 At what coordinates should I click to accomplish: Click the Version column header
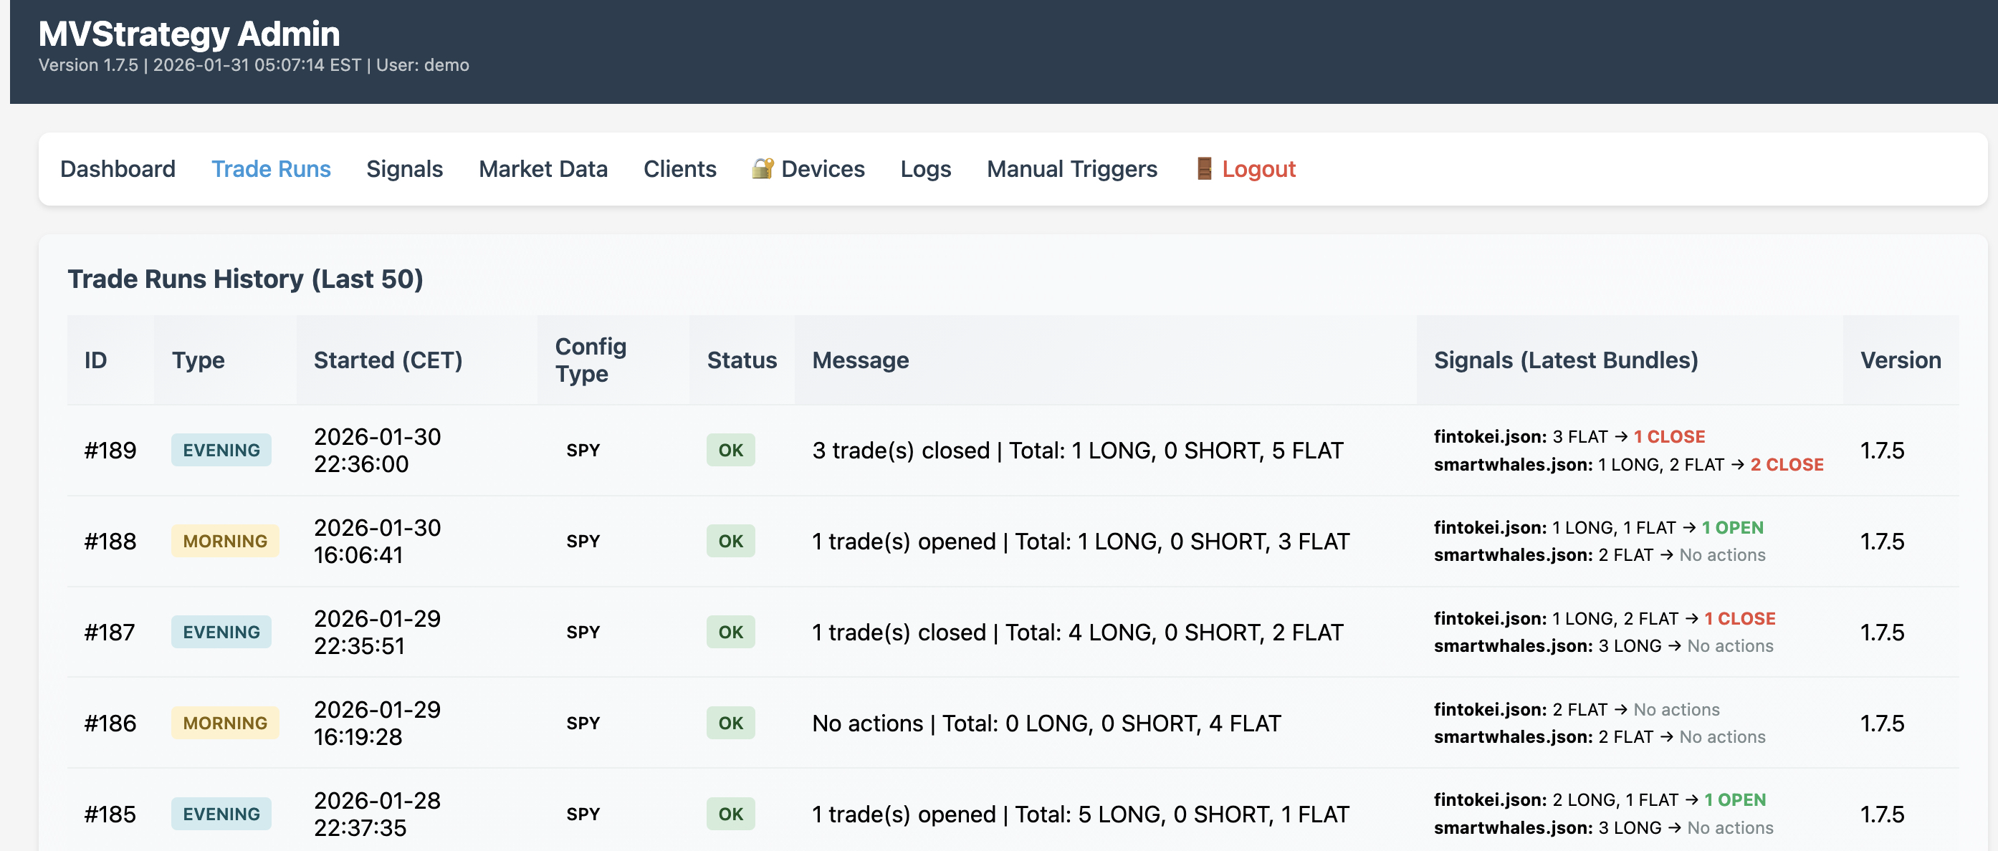click(x=1901, y=360)
